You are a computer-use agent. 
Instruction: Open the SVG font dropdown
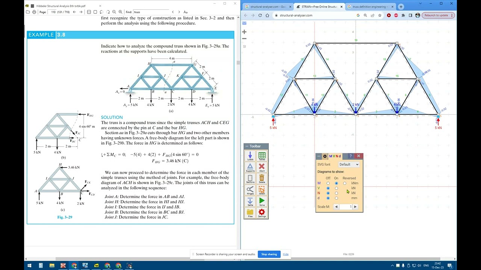(x=349, y=164)
